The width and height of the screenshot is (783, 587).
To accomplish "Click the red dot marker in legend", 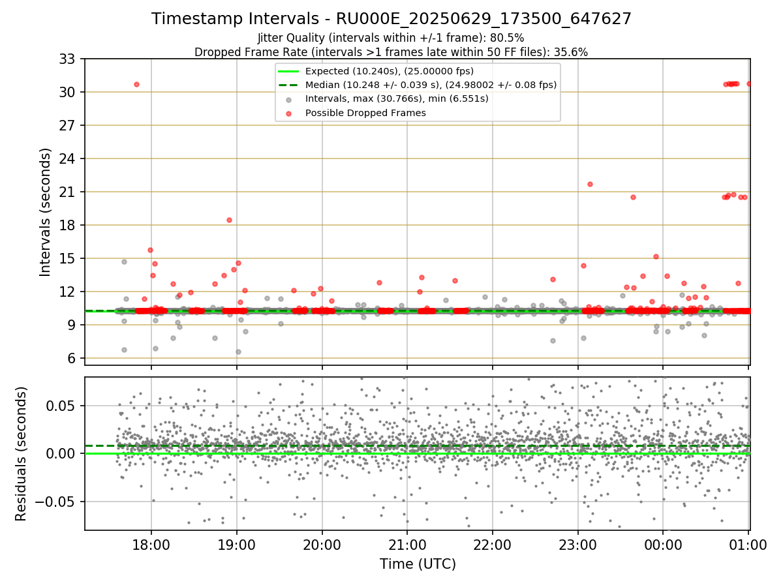I will tap(288, 113).
